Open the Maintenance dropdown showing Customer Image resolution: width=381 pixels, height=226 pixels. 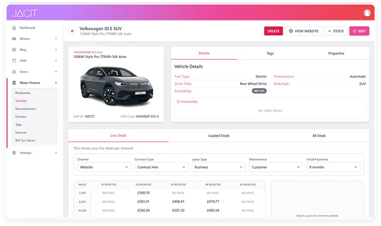click(276, 167)
